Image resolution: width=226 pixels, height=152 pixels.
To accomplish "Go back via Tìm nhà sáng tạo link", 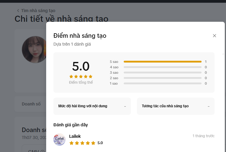I will click(38, 11).
